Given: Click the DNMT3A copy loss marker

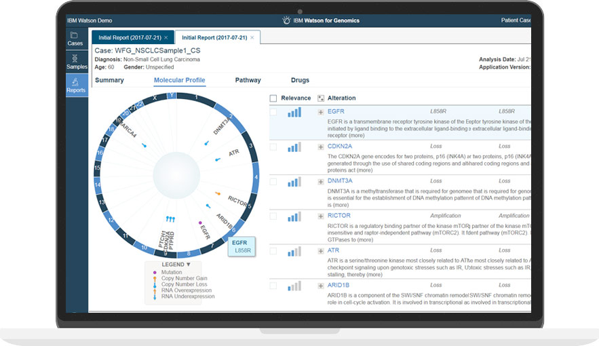Looking at the screenshot, I should [207, 143].
